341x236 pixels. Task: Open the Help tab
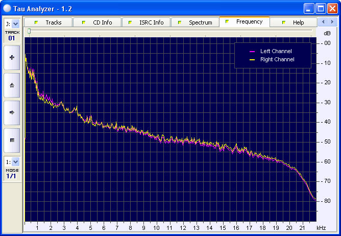294,22
